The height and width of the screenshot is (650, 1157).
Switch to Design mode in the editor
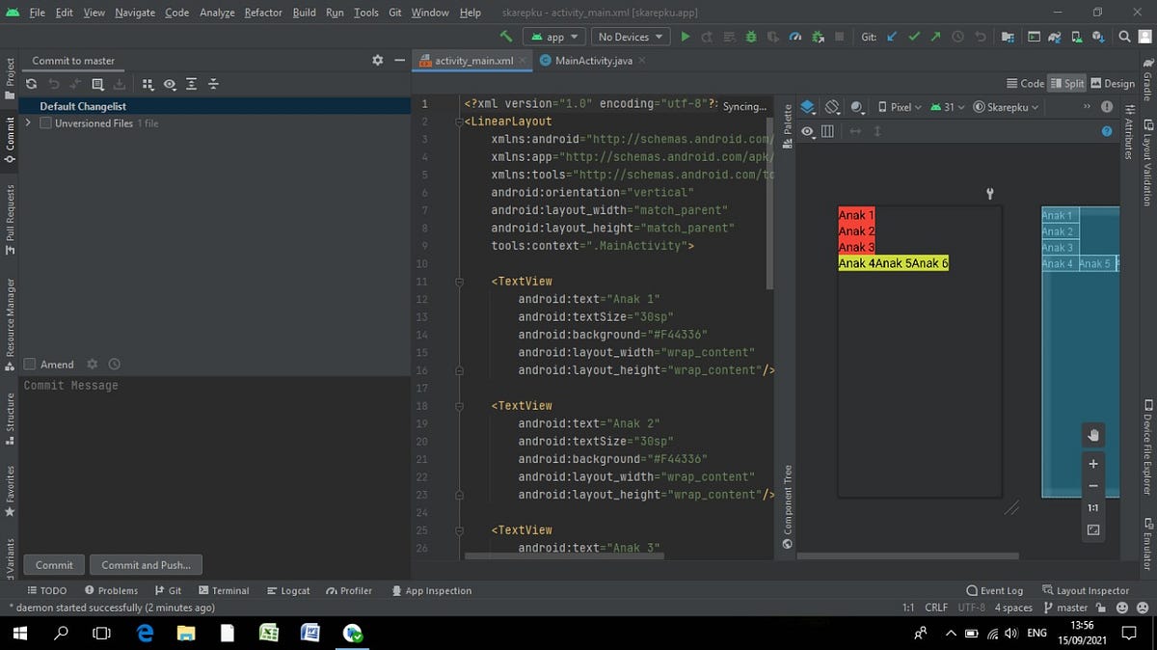pos(1114,83)
